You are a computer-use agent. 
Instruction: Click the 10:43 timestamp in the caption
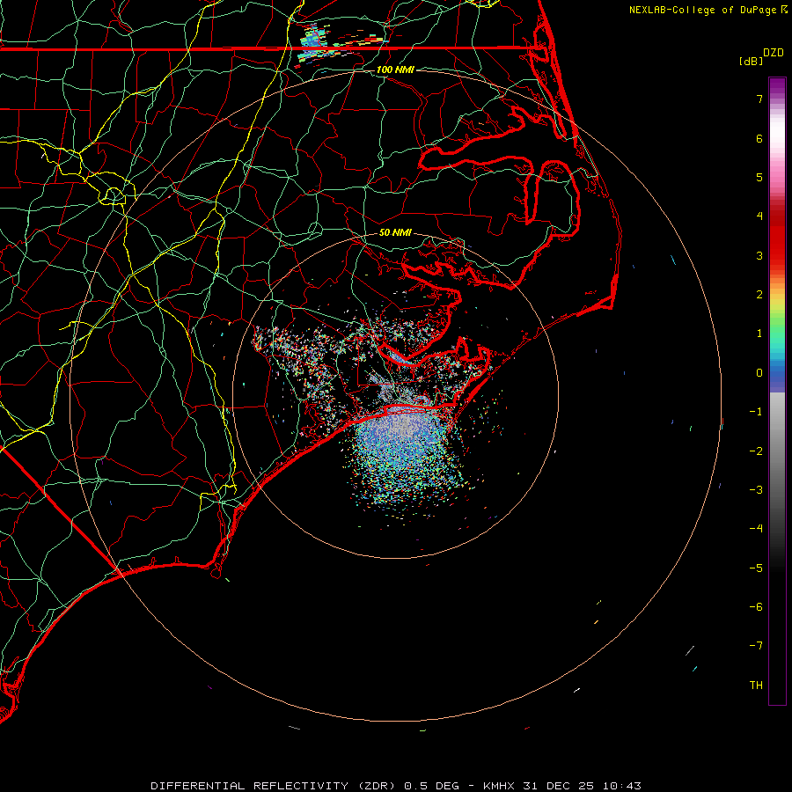[623, 785]
